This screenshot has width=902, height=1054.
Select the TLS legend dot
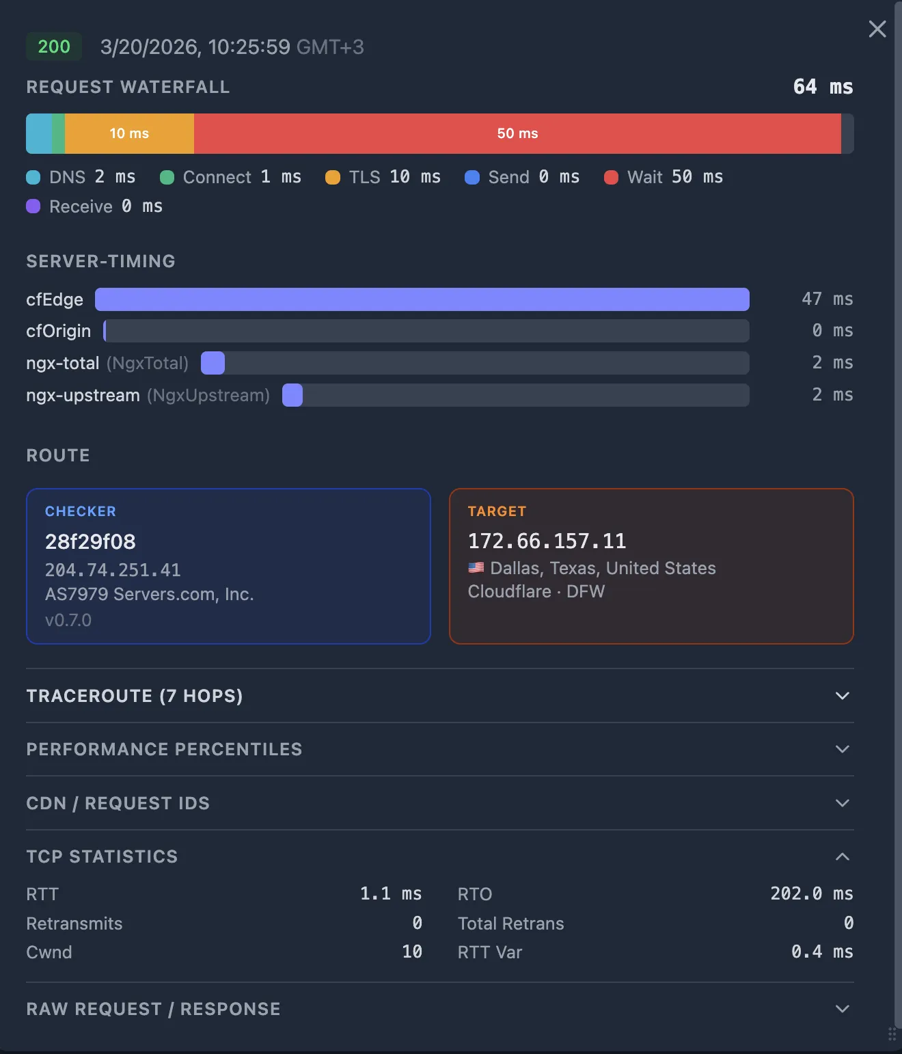[333, 177]
